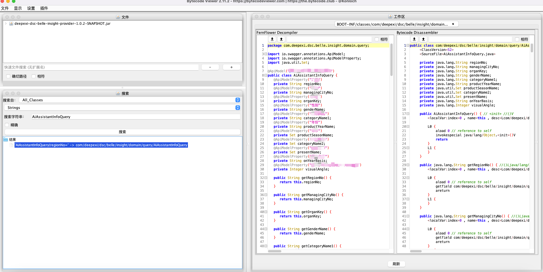Click the minus collapse button in 文件 panel
Image resolution: width=543 pixels, height=272 pixels.
click(x=210, y=67)
